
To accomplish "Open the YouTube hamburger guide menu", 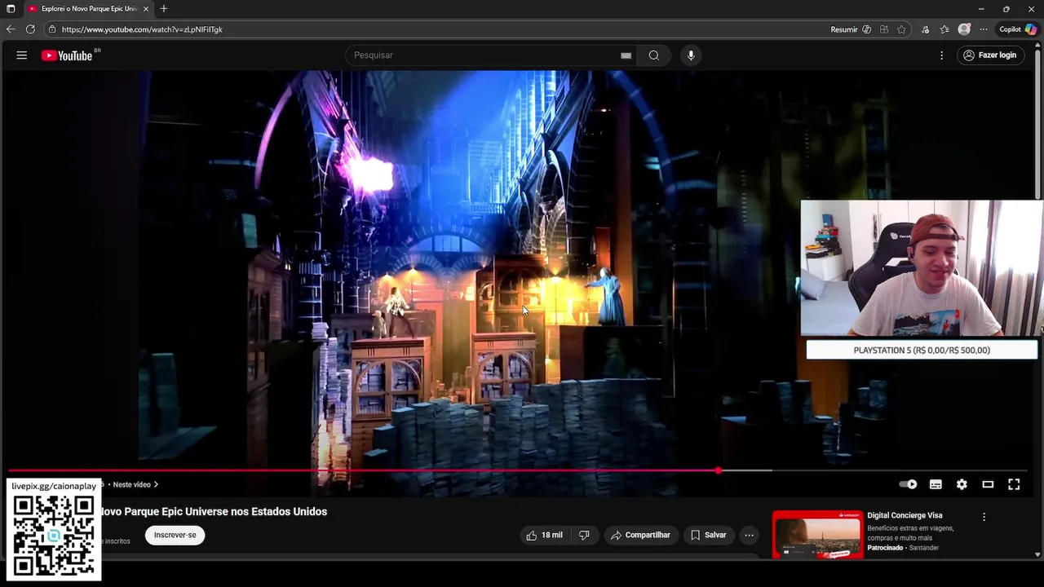I will 22,55.
